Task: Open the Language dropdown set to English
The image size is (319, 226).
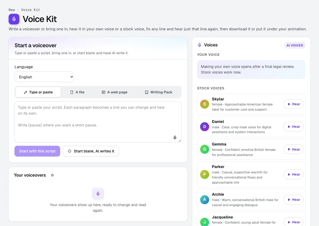Action: click(x=44, y=77)
